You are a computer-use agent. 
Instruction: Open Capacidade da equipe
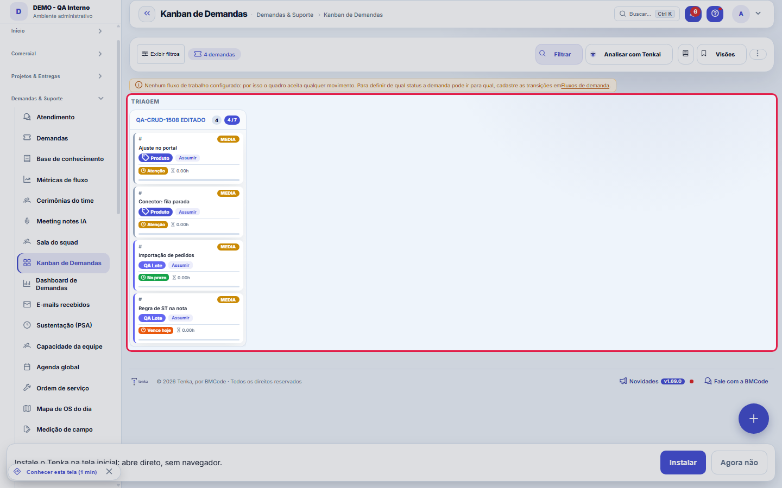coord(62,346)
